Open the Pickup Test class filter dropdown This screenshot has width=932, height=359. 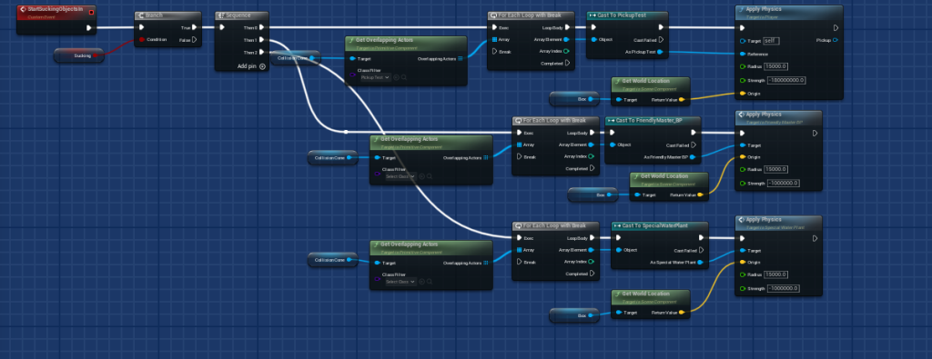[375, 77]
